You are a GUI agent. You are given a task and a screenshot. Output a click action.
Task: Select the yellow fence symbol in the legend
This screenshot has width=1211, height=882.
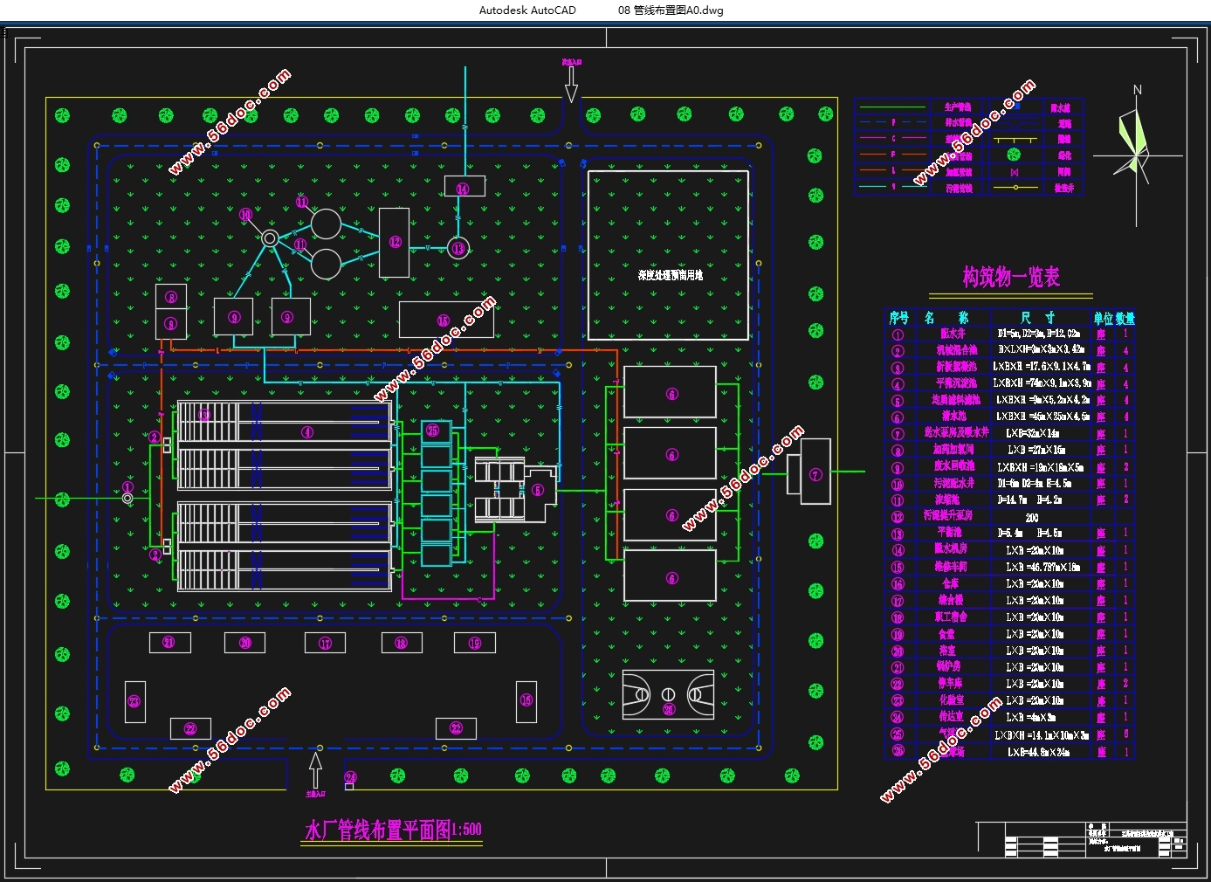tap(1014, 140)
